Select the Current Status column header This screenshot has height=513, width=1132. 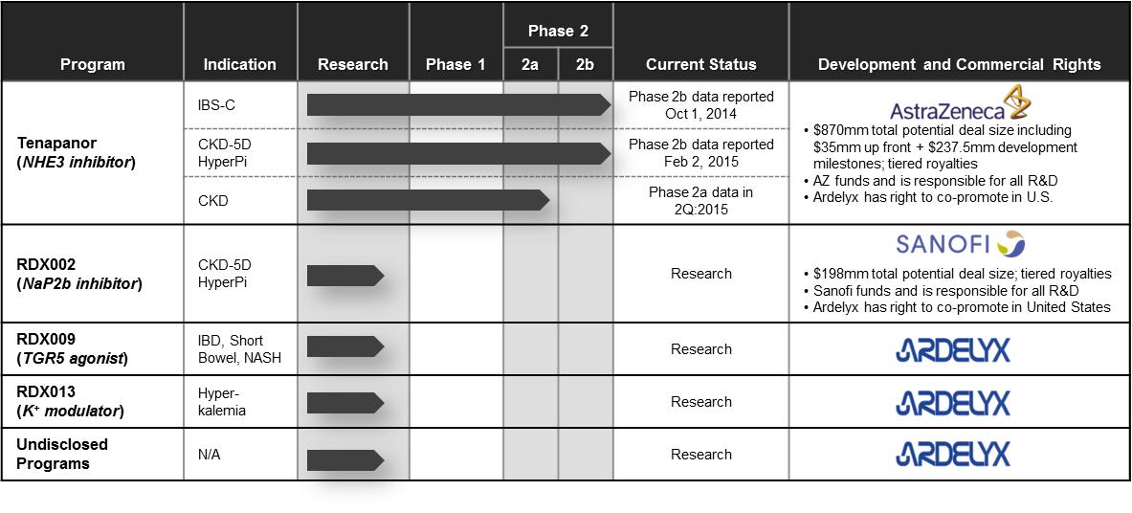pyautogui.click(x=700, y=65)
